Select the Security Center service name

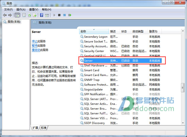coord(94,51)
